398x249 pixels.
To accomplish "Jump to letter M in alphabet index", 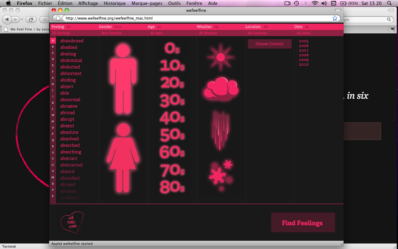I will tap(53, 115).
